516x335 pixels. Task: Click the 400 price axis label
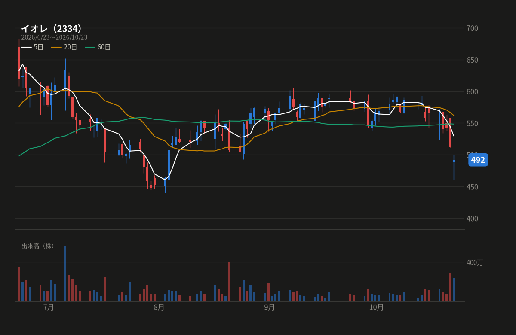tap(472, 219)
